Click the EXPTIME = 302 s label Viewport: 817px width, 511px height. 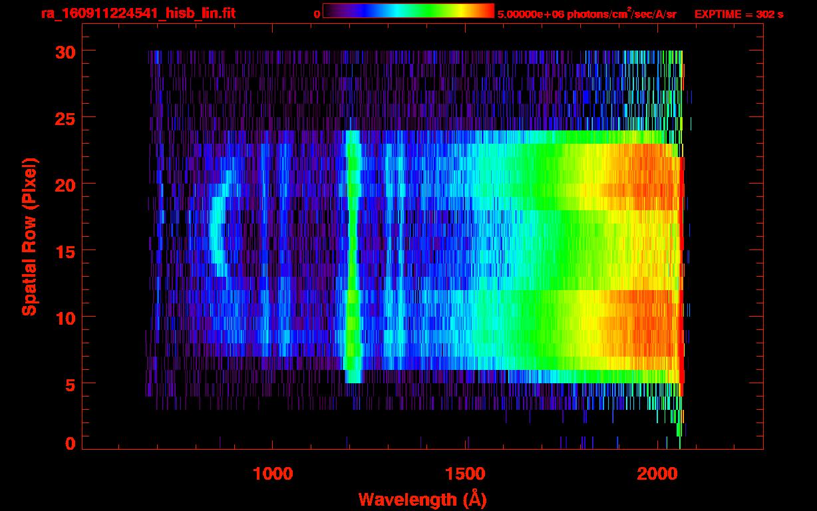click(x=738, y=15)
